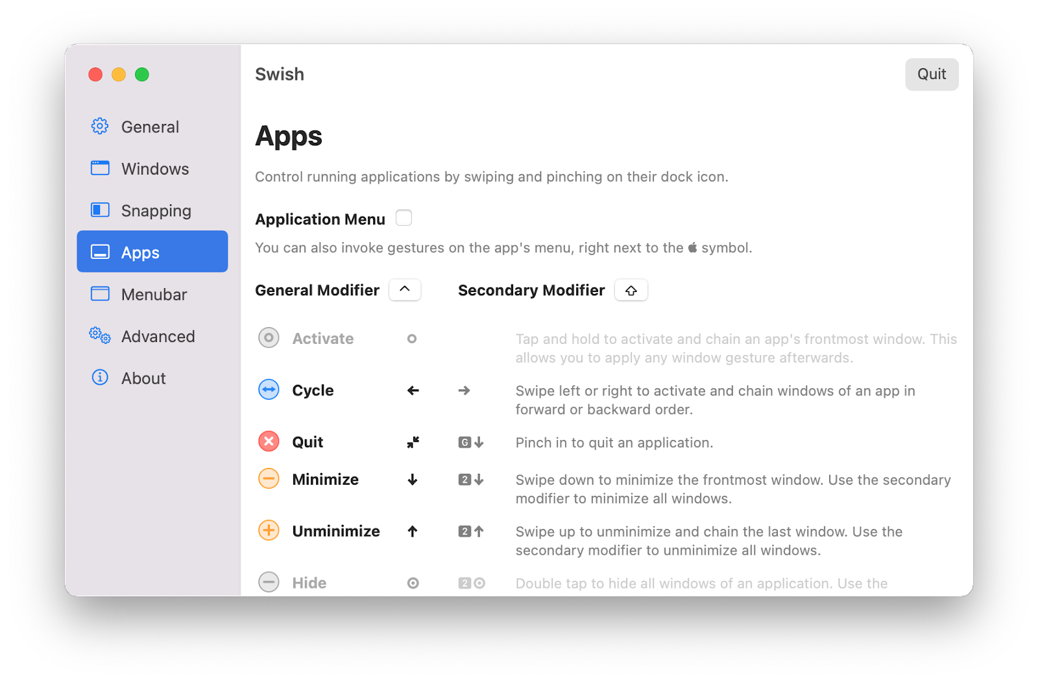Image resolution: width=1038 pixels, height=682 pixels.
Task: Click the Quit secondary modifier gesture icon
Action: 471,443
